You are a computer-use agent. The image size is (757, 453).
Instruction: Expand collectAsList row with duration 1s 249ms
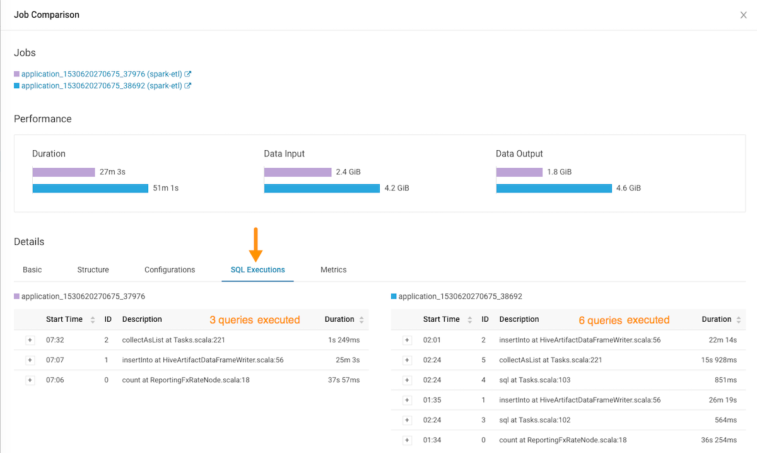point(30,340)
